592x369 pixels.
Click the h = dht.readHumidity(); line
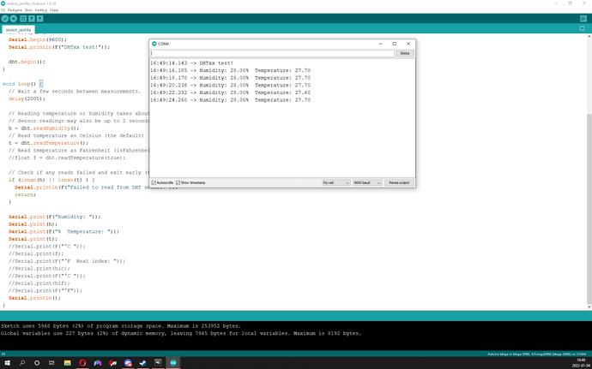(x=44, y=128)
